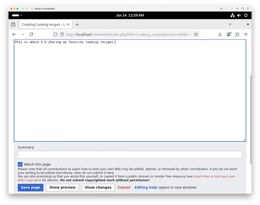The height and width of the screenshot is (205, 260).
Task: Open the volume icon in top bar
Action: 239,15
